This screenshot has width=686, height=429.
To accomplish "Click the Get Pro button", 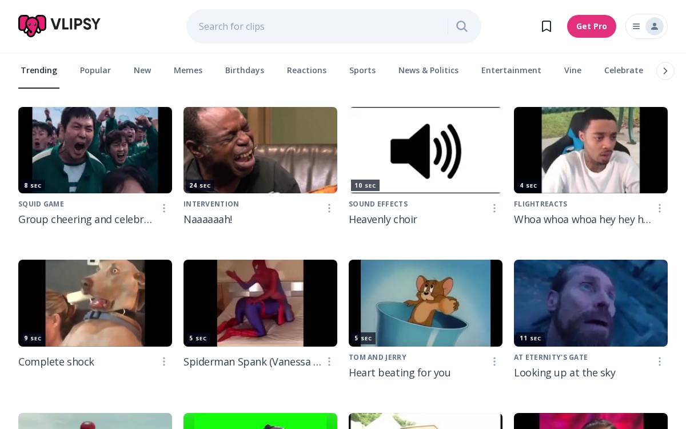I will 592,26.
